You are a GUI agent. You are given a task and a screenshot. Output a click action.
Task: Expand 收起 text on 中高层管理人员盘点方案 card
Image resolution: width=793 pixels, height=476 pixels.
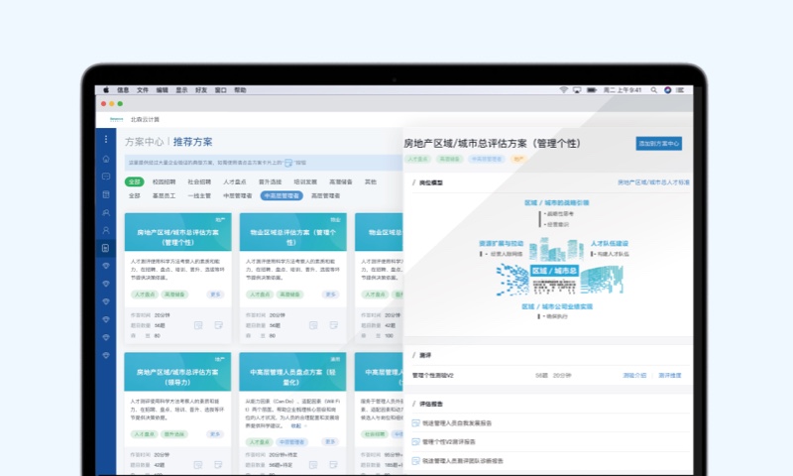coord(296,424)
